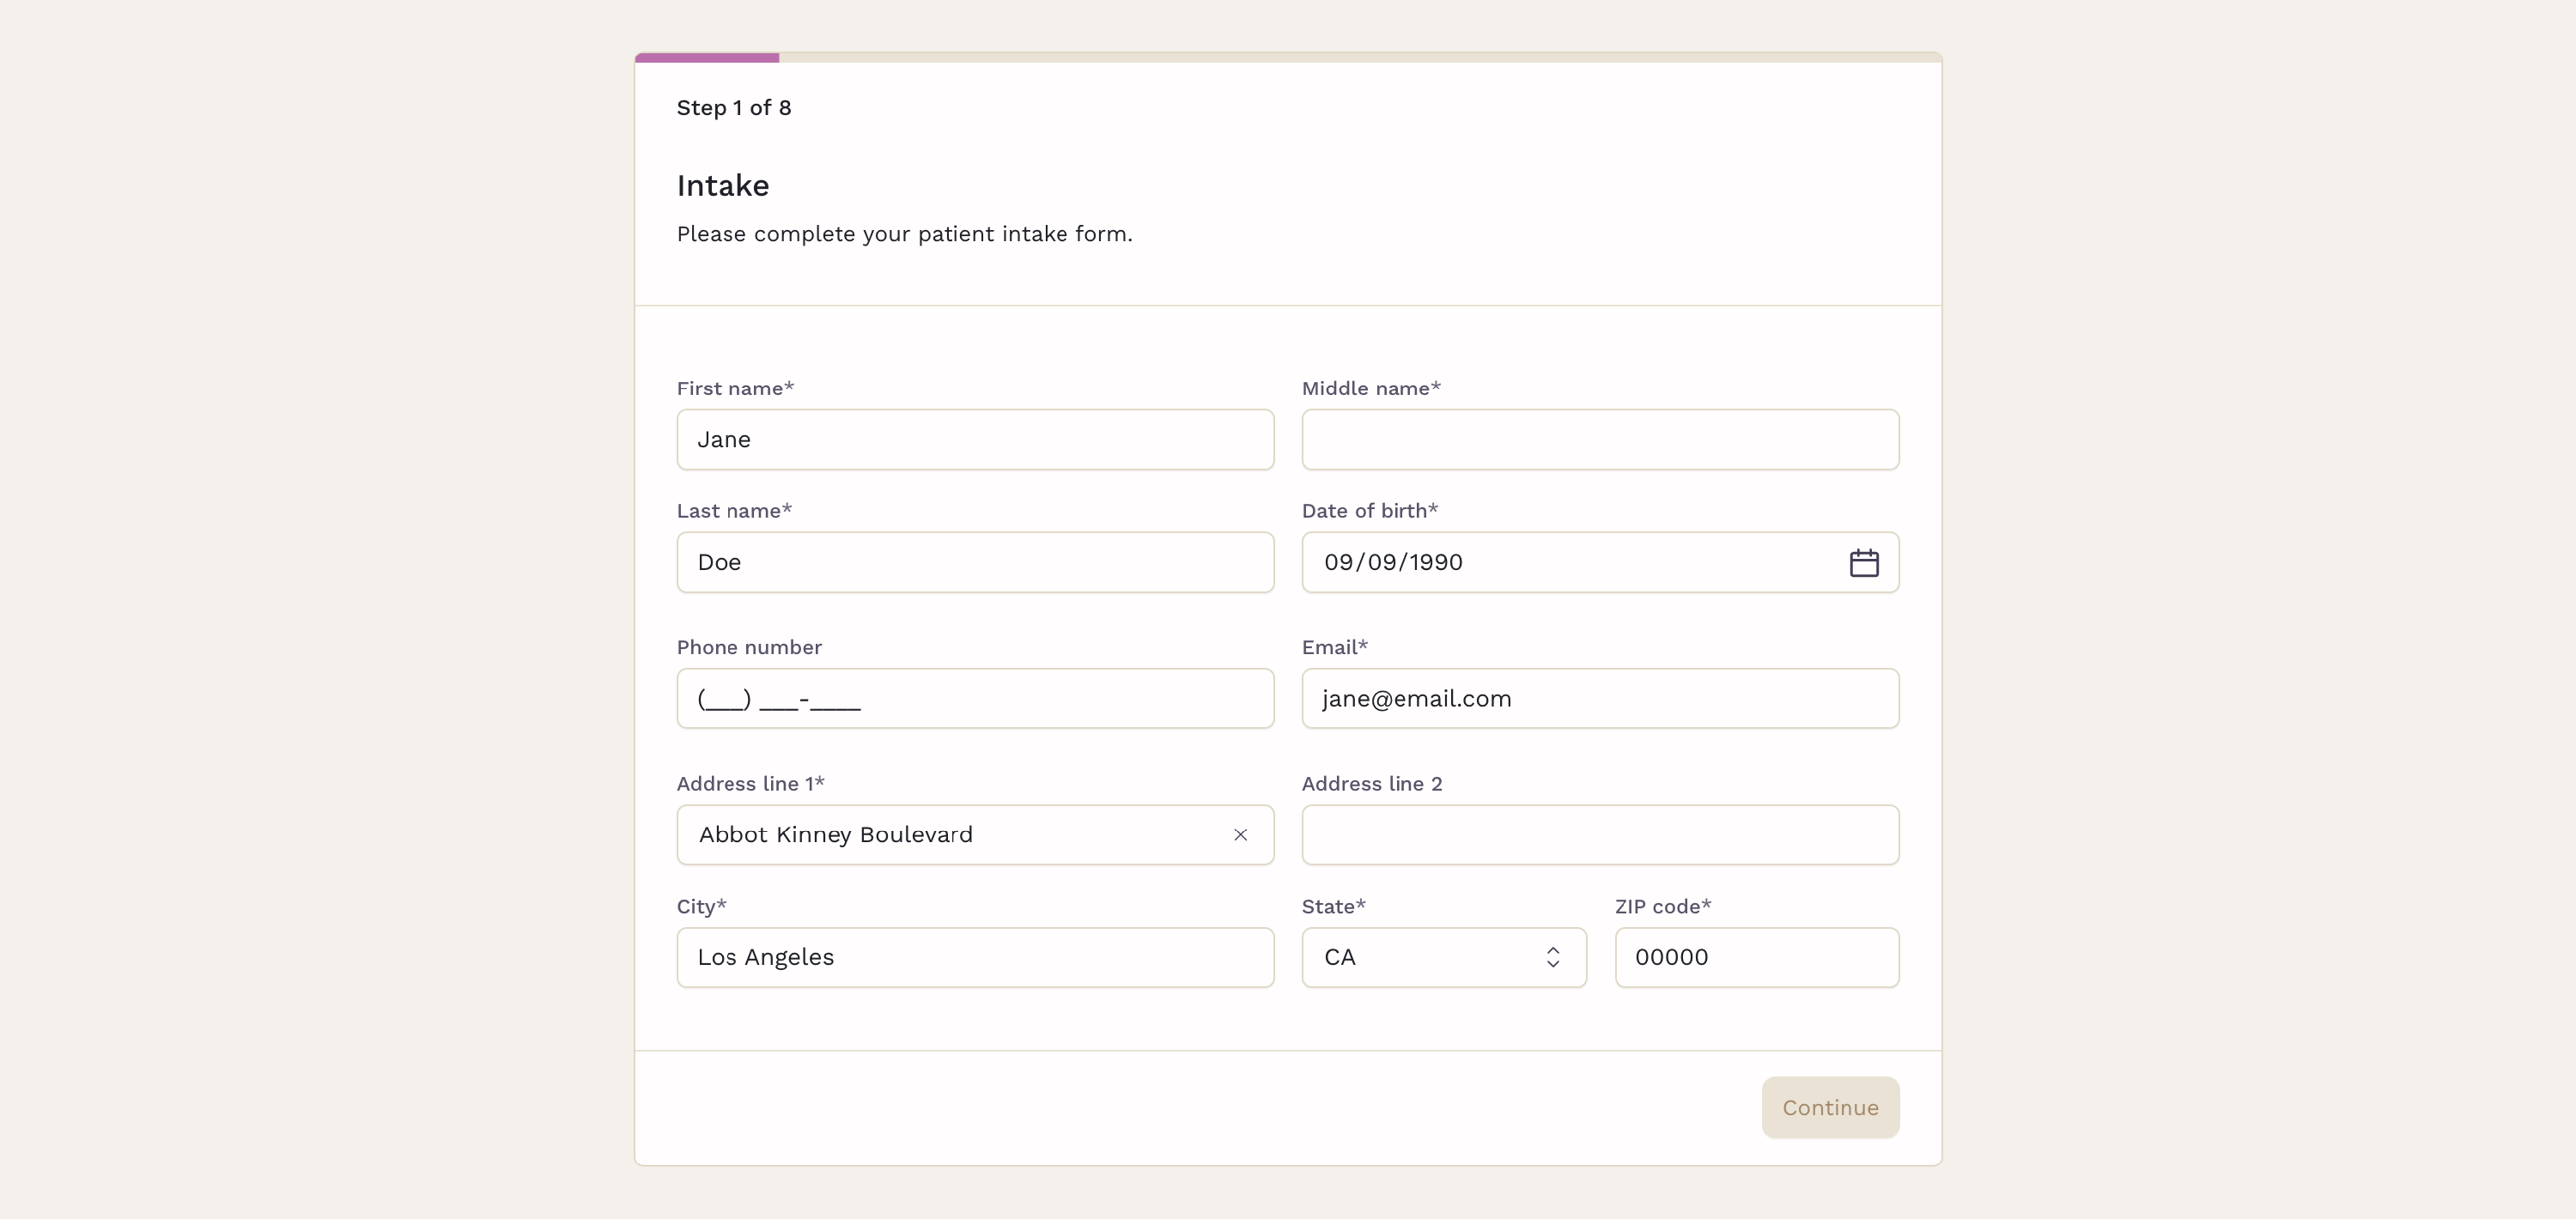Click the 'Email*' label
Image resolution: width=2576 pixels, height=1219 pixels.
tap(1334, 647)
